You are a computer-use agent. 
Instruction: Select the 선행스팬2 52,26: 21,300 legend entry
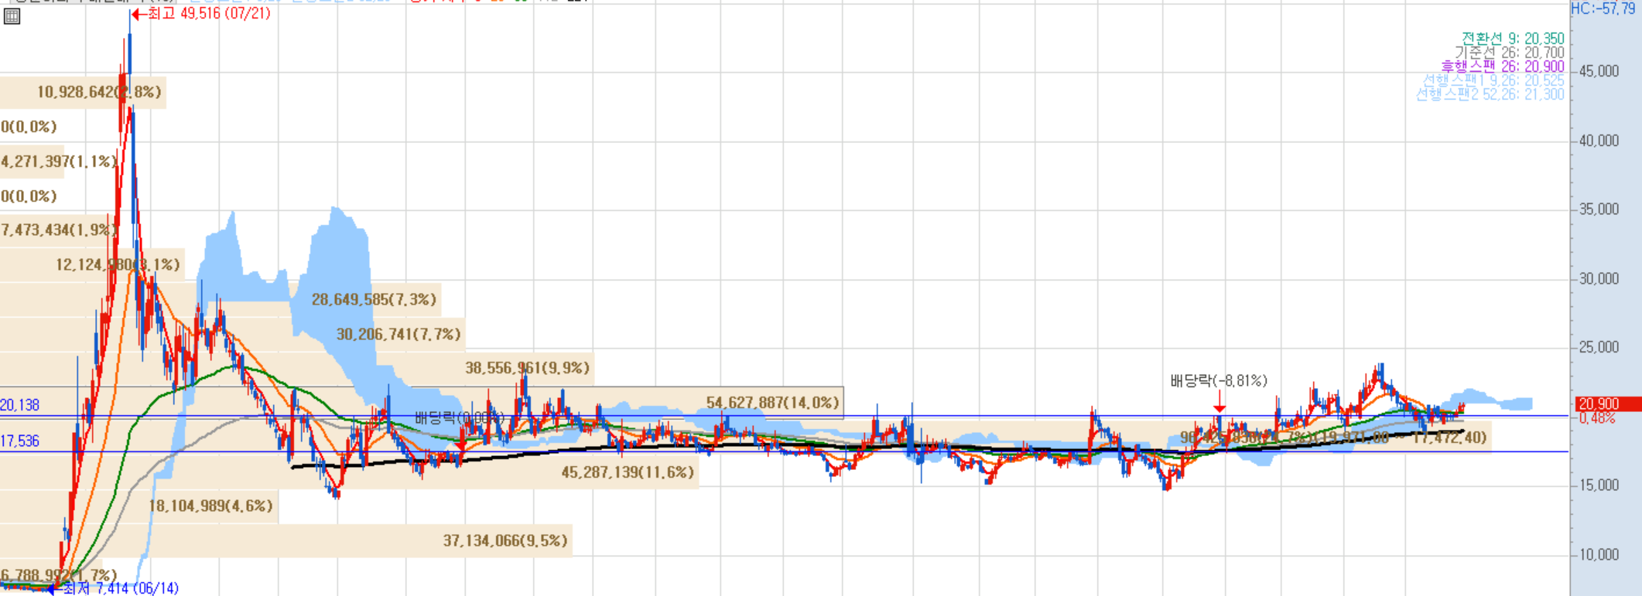tap(1490, 94)
